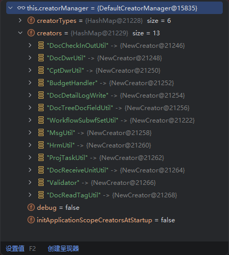Click the field icon next to creatorTypes
229x255 pixels.
click(31, 21)
